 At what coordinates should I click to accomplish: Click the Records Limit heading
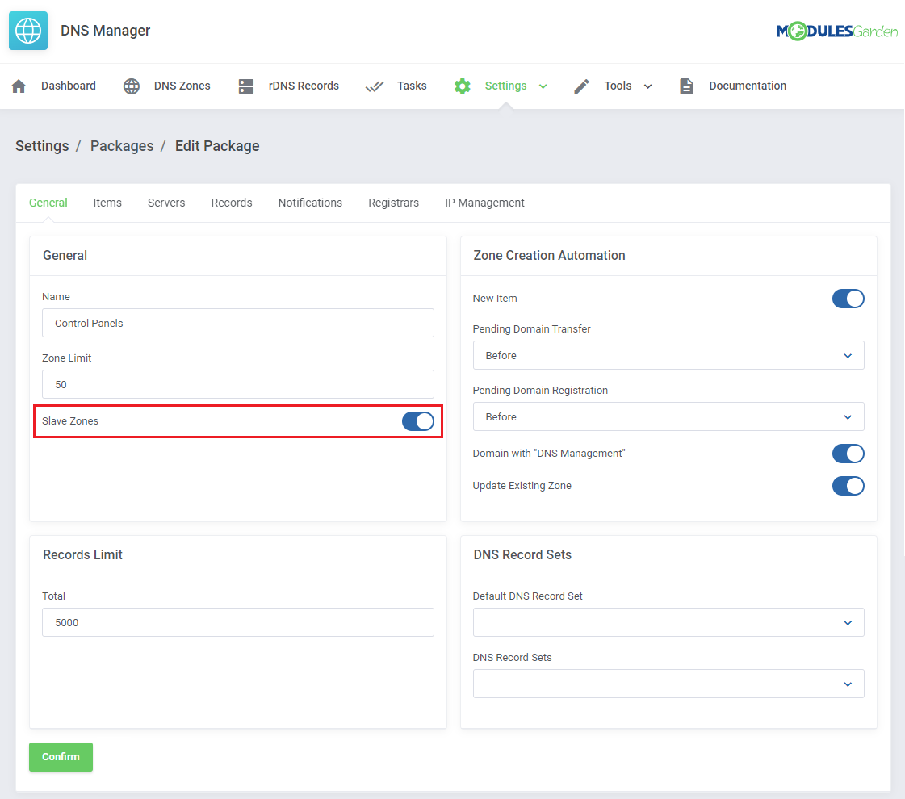(82, 555)
